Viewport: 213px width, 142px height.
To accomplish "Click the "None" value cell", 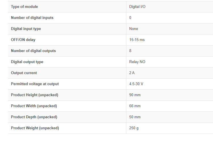I will pos(133,29).
